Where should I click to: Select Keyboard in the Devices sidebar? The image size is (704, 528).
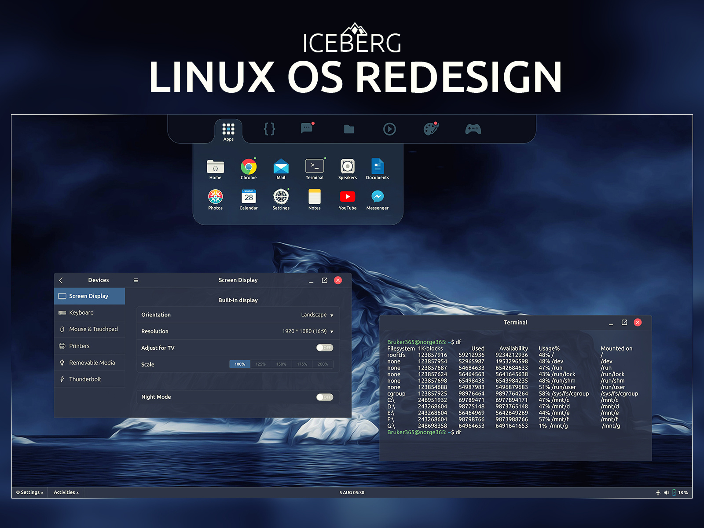point(81,312)
